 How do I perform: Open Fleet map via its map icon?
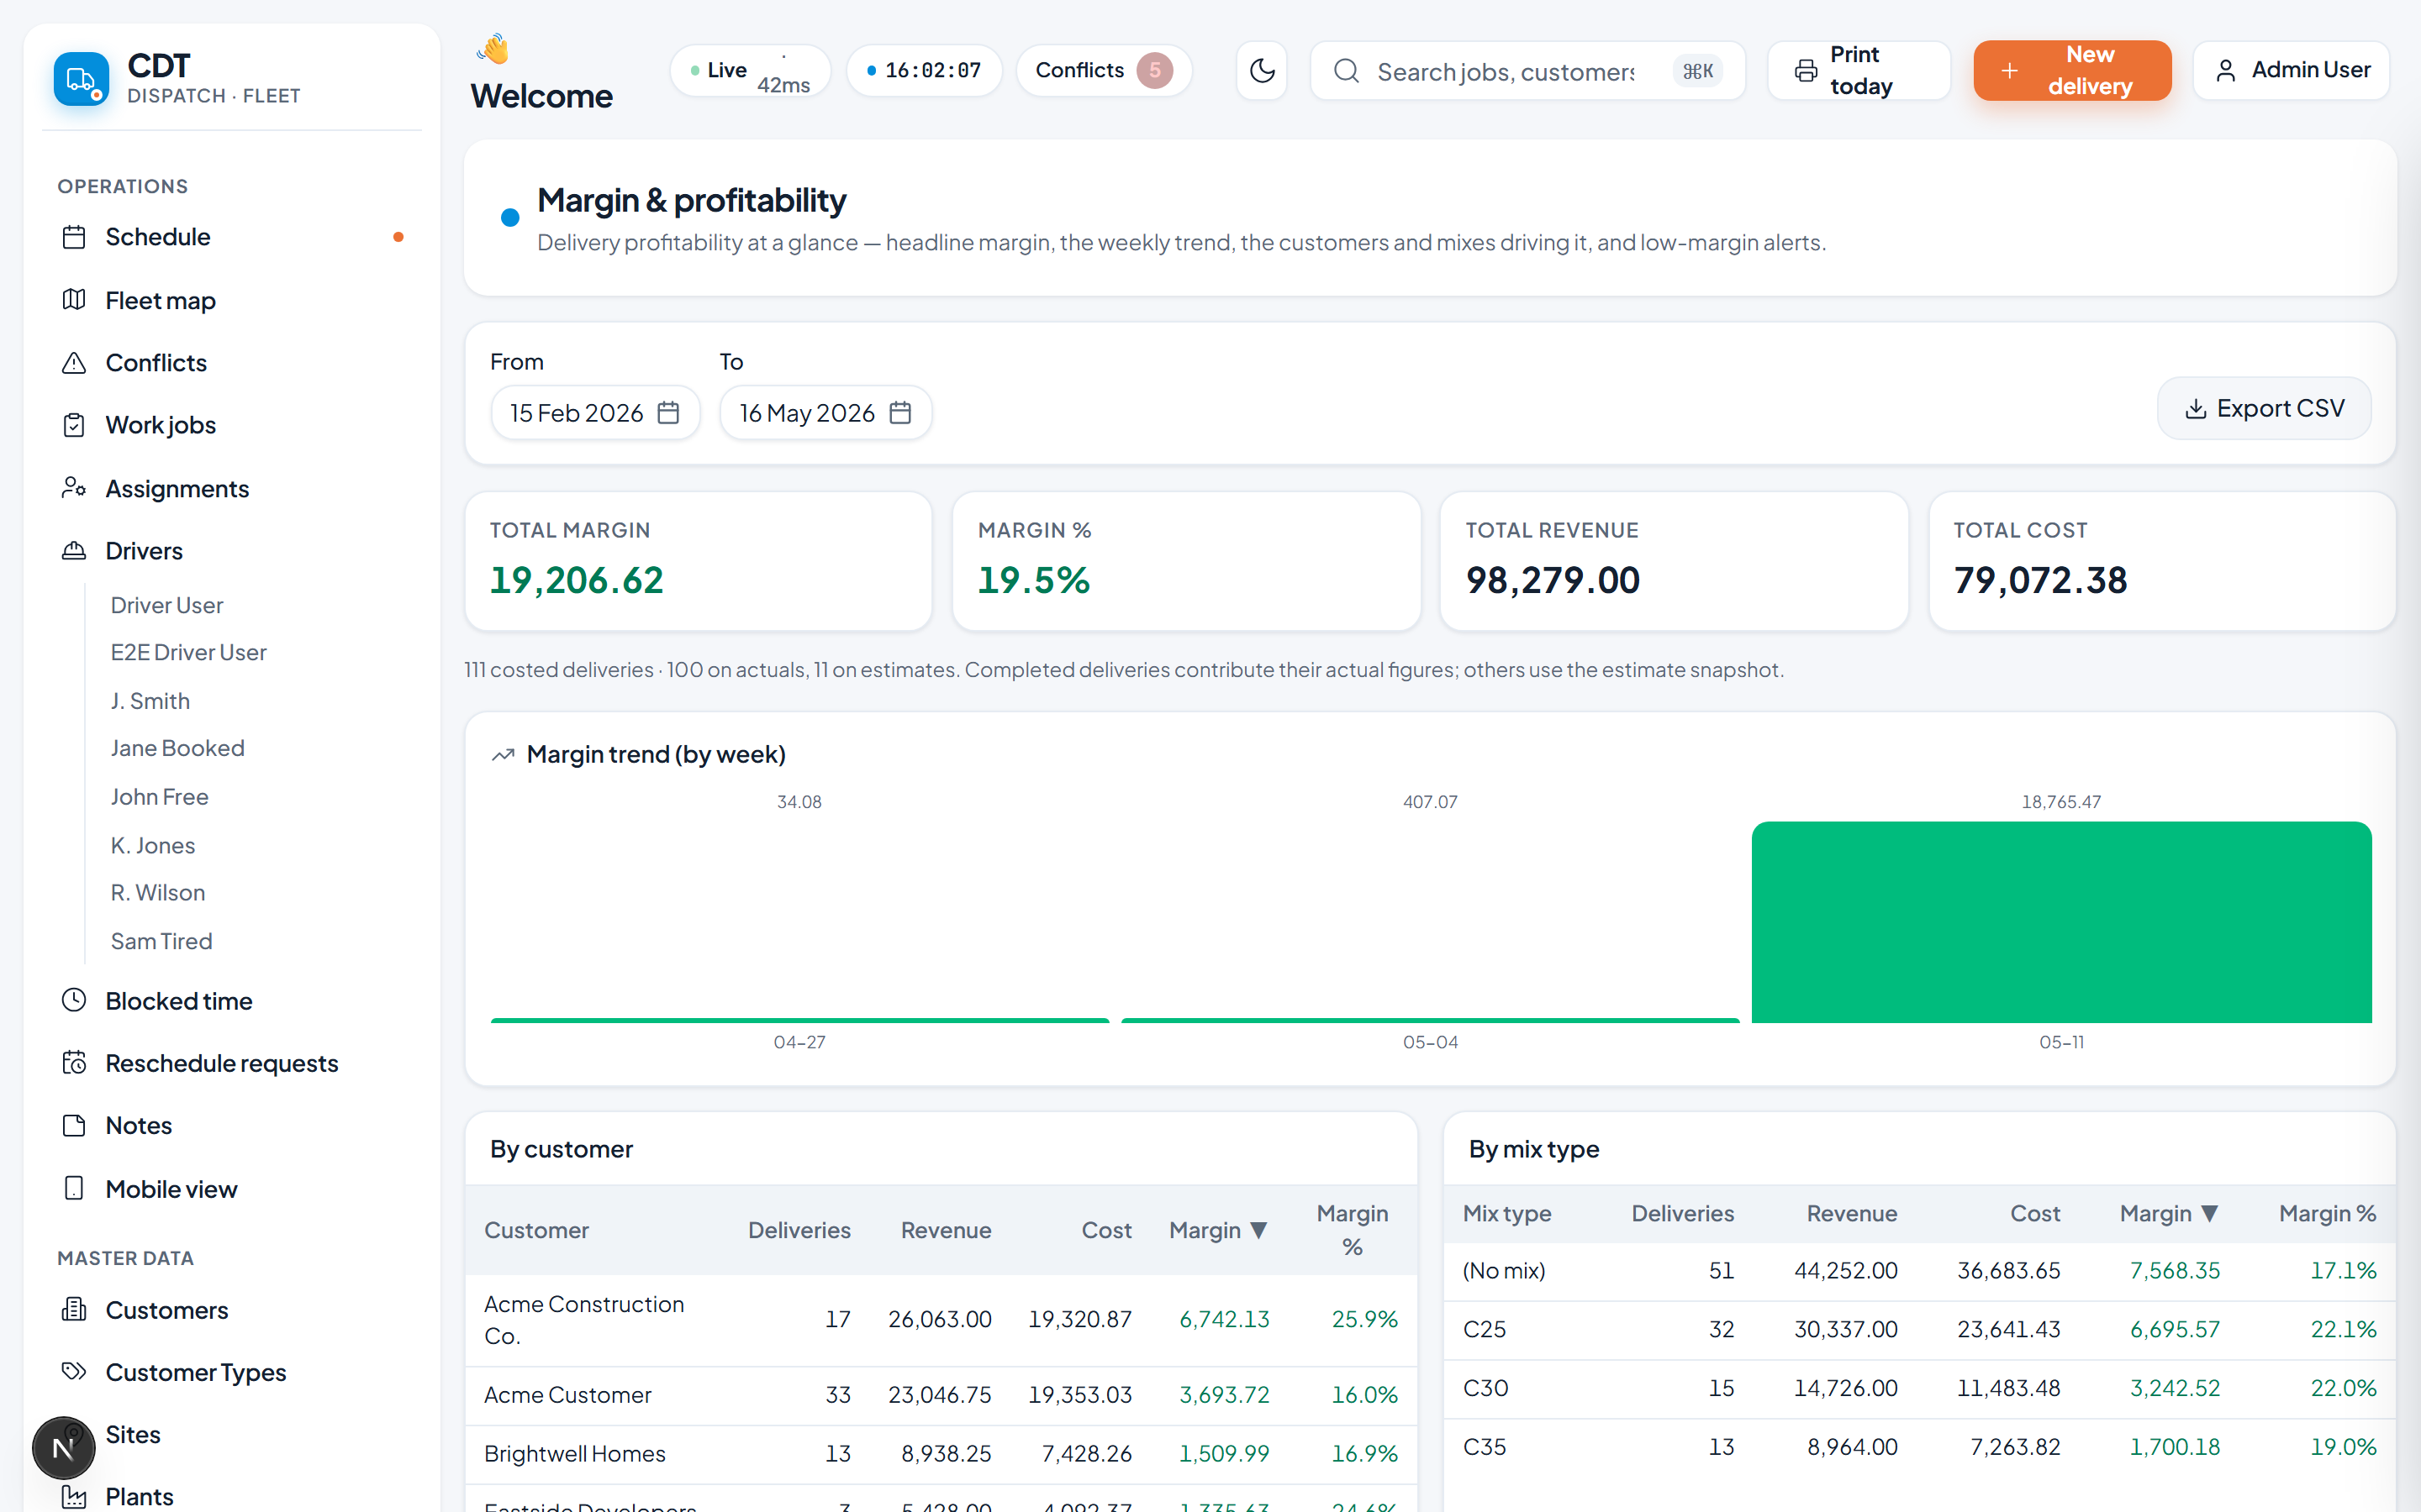click(x=74, y=300)
